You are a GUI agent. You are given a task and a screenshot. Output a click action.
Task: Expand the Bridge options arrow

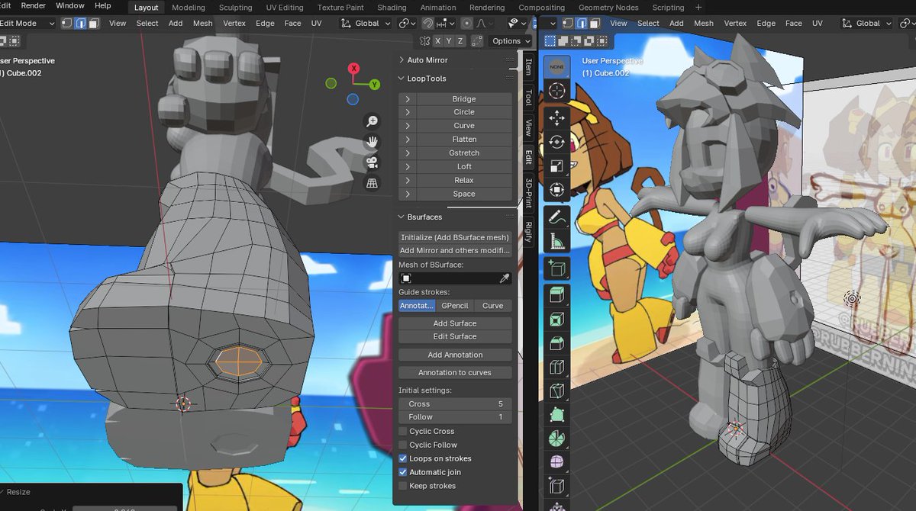click(408, 99)
